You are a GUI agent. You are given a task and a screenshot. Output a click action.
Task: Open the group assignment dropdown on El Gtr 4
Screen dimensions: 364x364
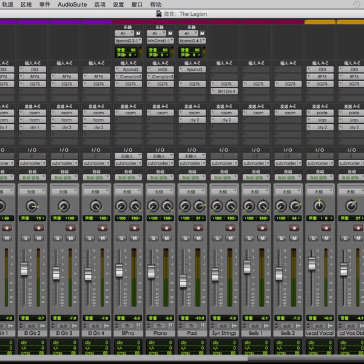[x=97, y=192]
